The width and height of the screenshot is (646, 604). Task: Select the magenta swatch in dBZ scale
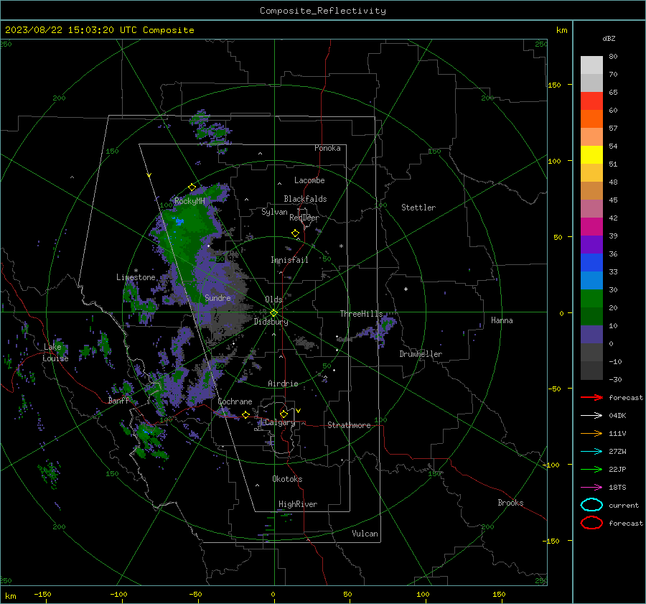[591, 227]
